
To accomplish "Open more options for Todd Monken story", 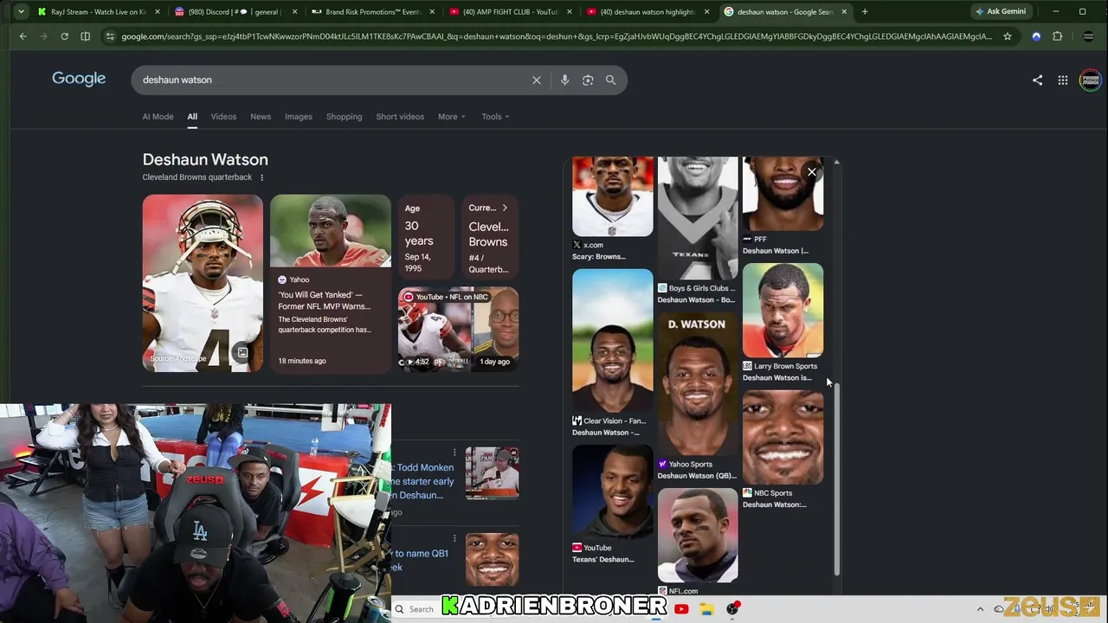I will coord(454,453).
